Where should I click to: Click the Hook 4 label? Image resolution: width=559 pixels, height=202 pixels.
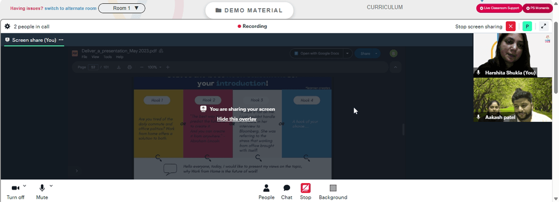pyautogui.click(x=306, y=100)
